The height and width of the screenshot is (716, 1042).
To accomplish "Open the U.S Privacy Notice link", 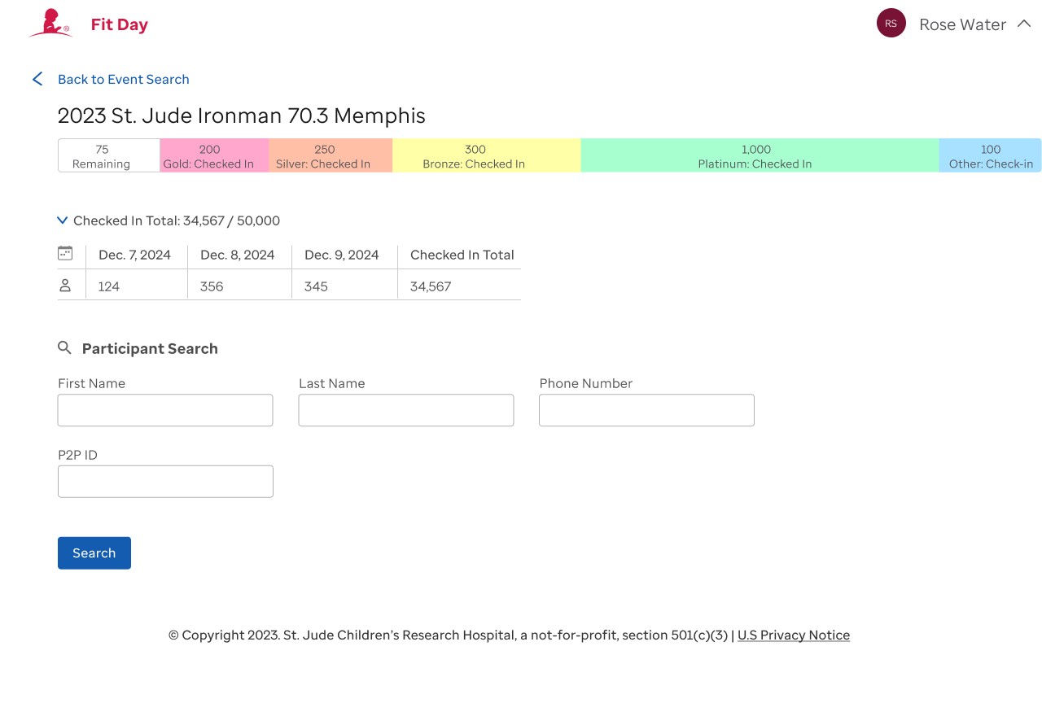I will click(794, 635).
